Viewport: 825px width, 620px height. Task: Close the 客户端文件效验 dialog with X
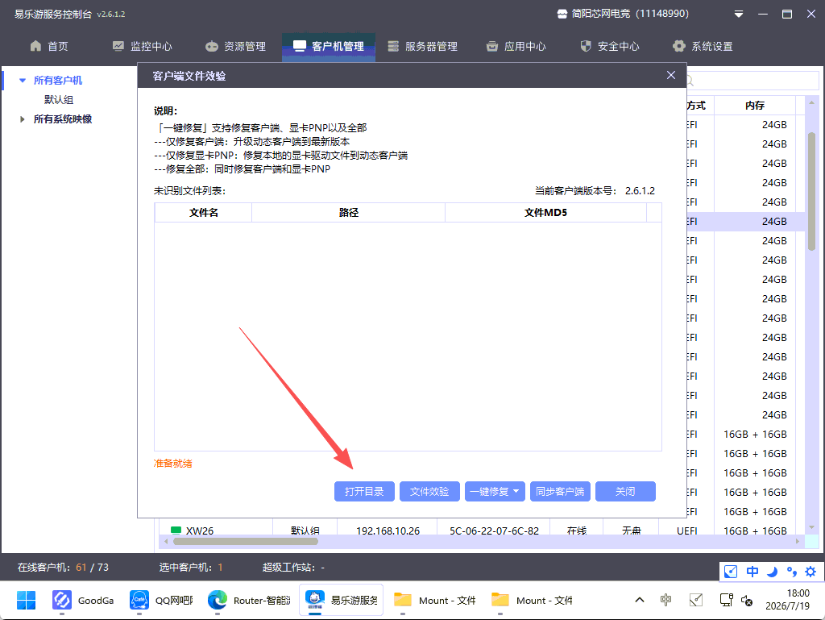671,75
